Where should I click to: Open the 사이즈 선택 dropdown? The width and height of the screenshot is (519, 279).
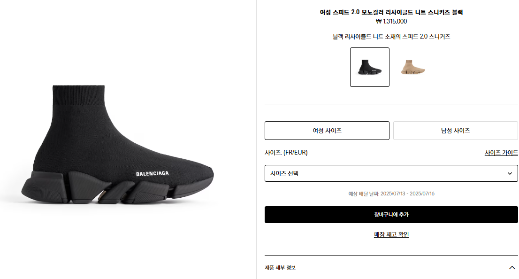coord(385,173)
